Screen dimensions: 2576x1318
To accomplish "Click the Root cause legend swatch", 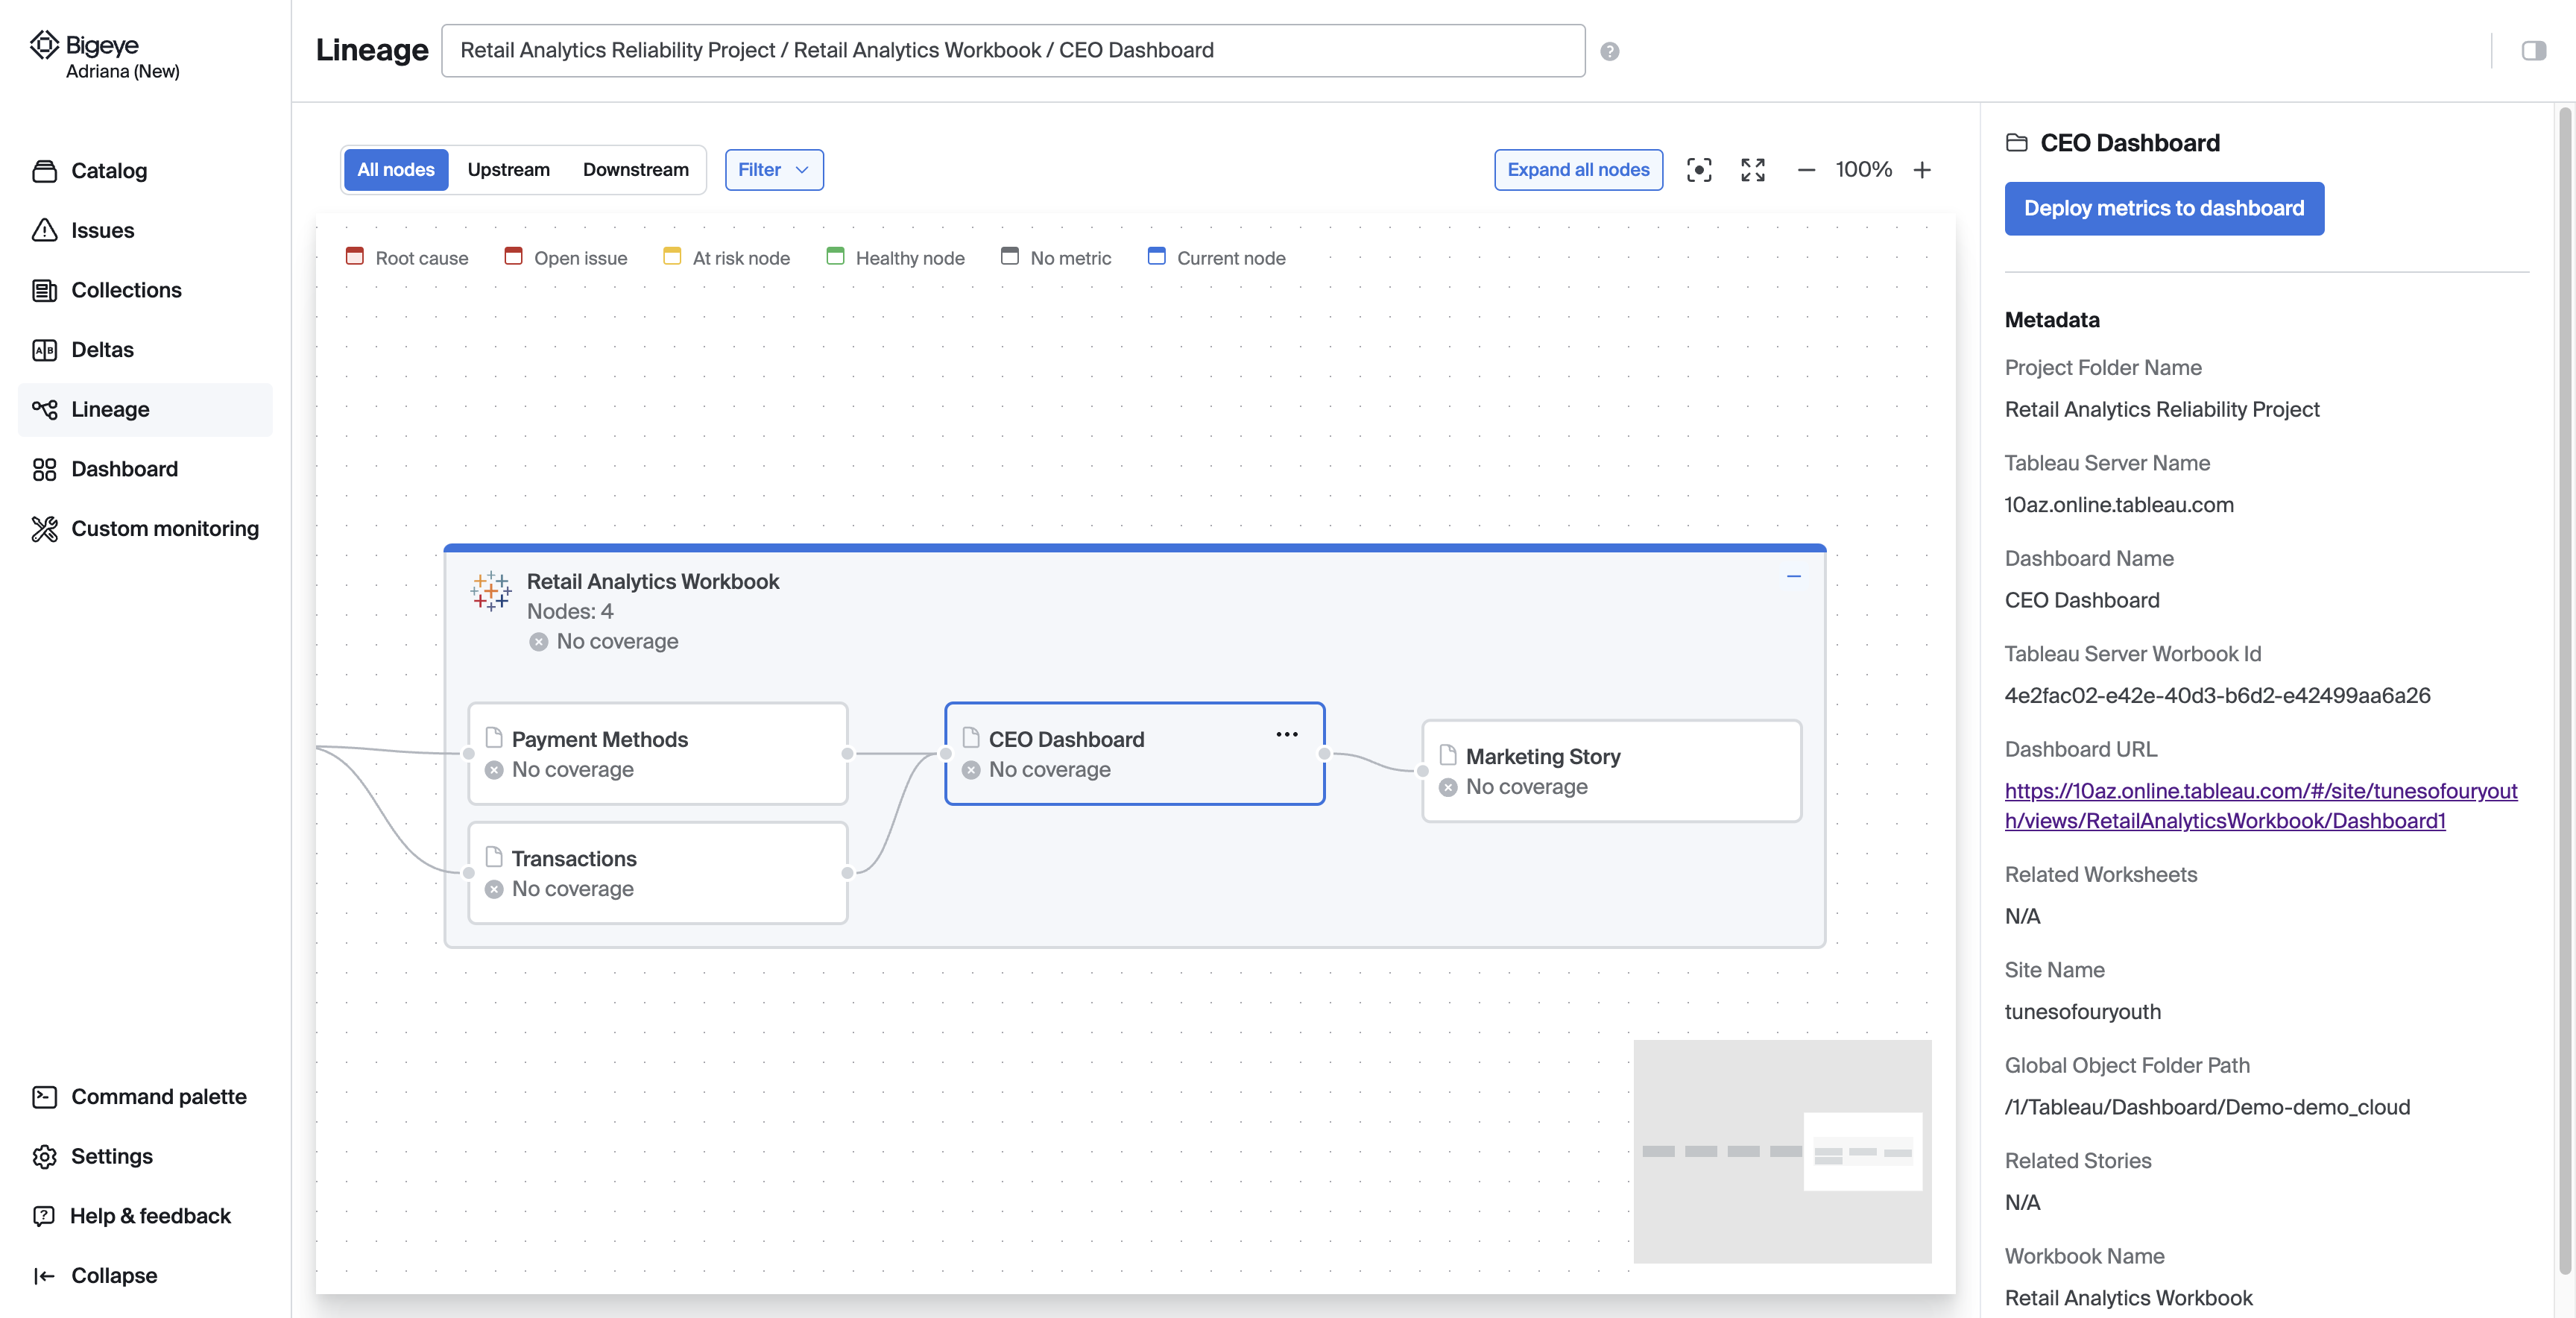I will pyautogui.click(x=354, y=256).
